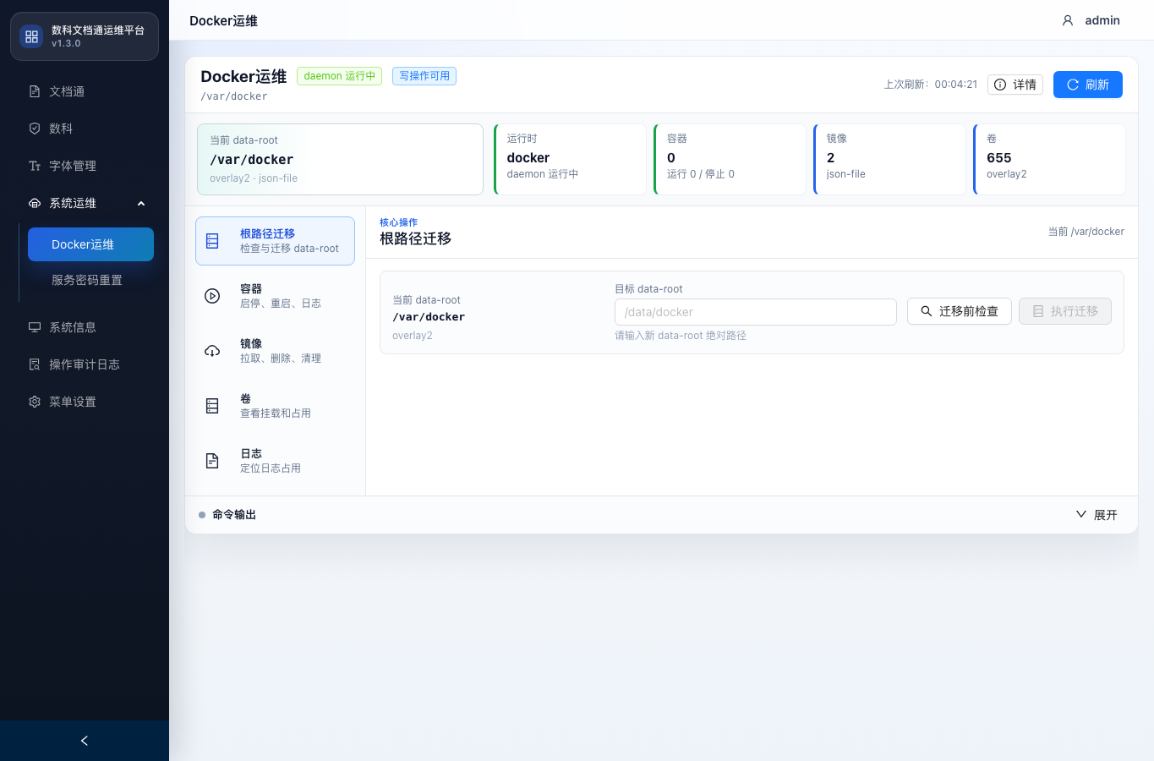Open 菜单设置 menu item
Screen dimensions: 1154x761
(x=85, y=402)
